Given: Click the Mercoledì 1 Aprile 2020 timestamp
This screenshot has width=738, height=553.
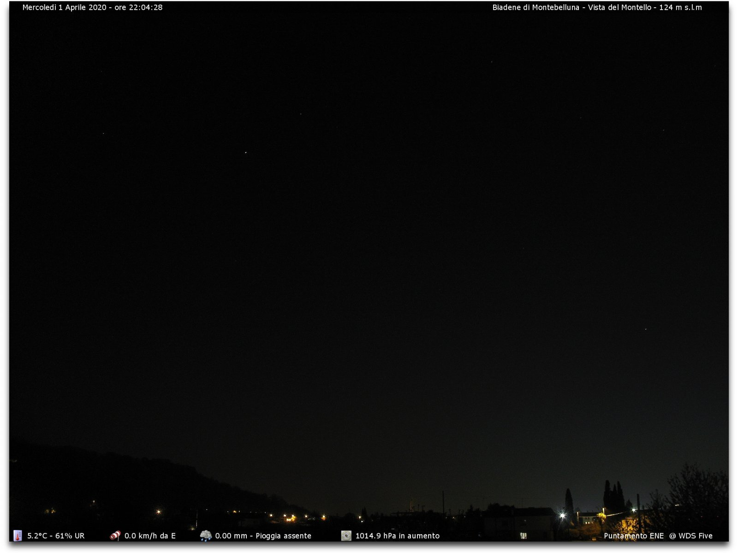Looking at the screenshot, I should [92, 7].
